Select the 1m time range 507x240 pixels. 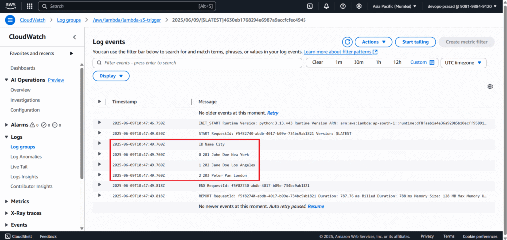[338, 62]
